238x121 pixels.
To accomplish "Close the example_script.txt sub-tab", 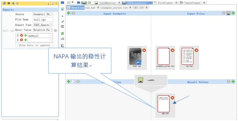I will tap(130, 7).
